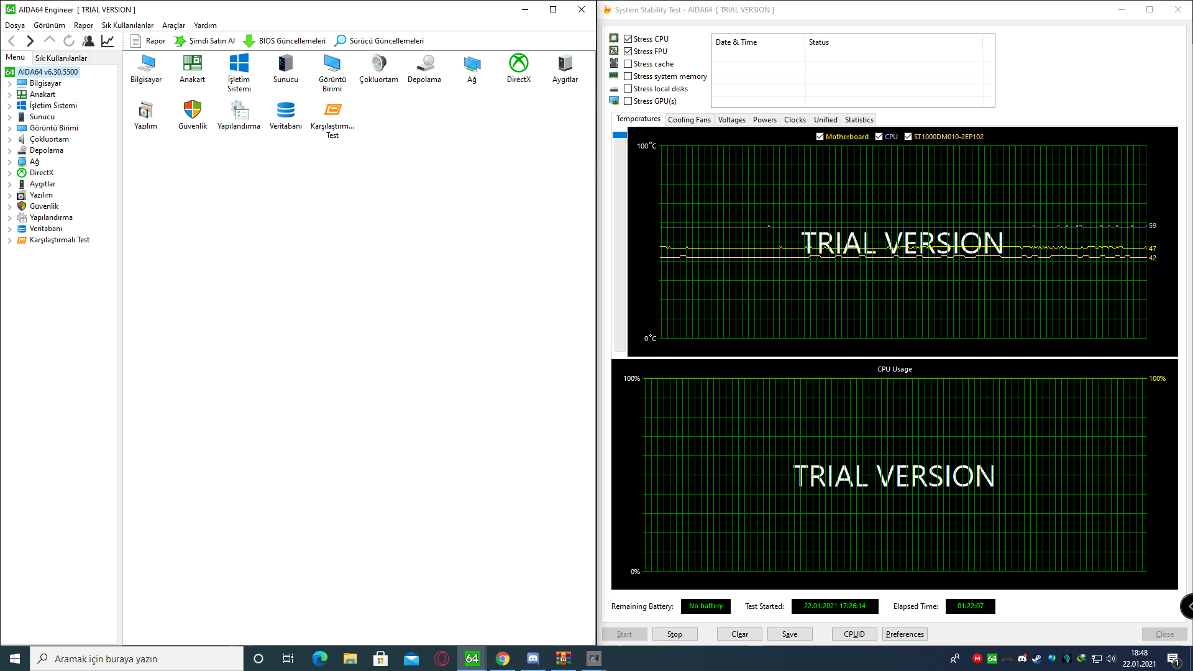Open the Depolama storage icon
The image size is (1193, 671).
tap(424, 63)
